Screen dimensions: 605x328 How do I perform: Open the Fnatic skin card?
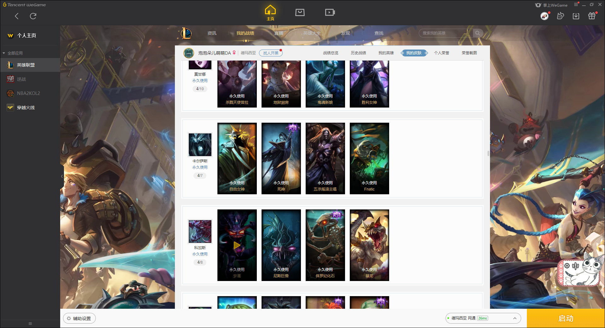coord(369,158)
